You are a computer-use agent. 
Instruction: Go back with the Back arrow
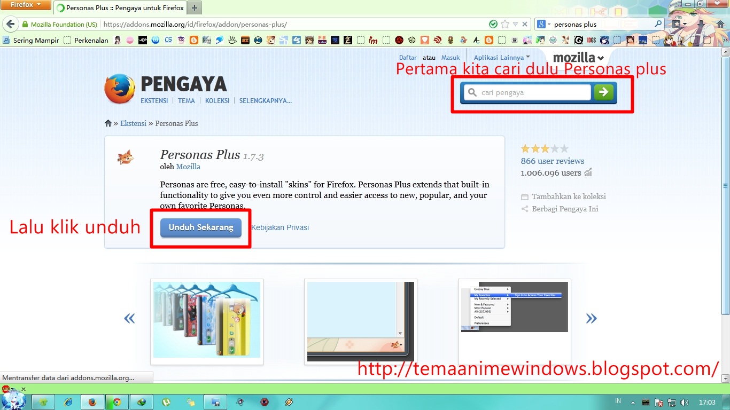point(10,24)
